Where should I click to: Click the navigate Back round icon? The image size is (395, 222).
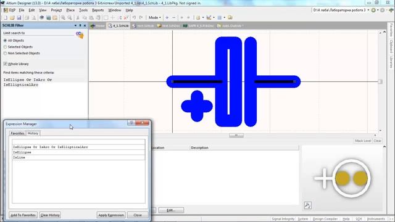(373, 10)
